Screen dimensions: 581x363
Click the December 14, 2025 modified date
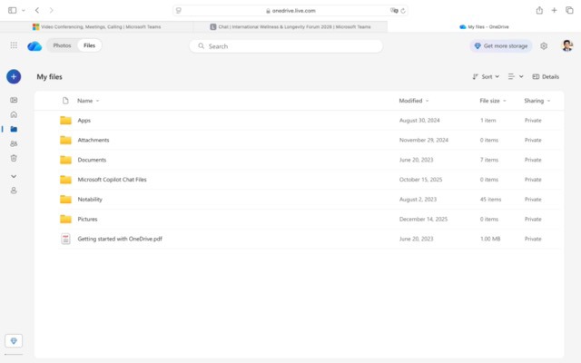click(x=423, y=219)
